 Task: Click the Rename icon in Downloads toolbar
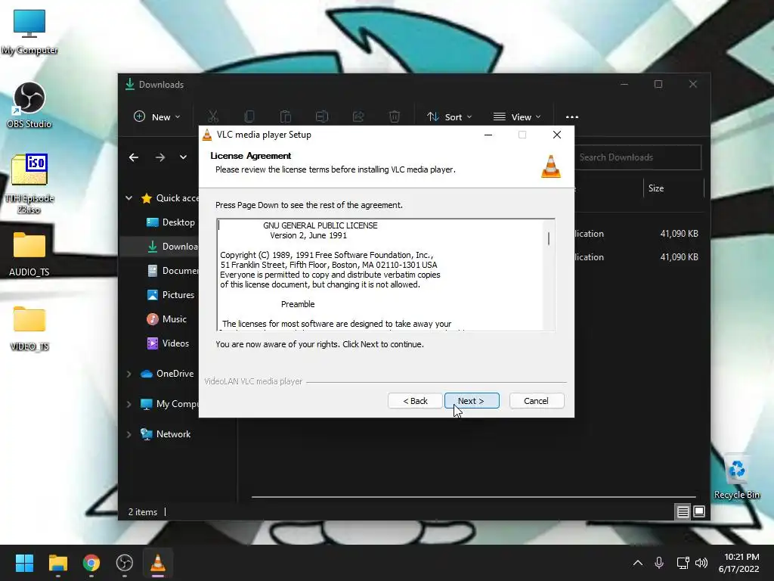[322, 117]
